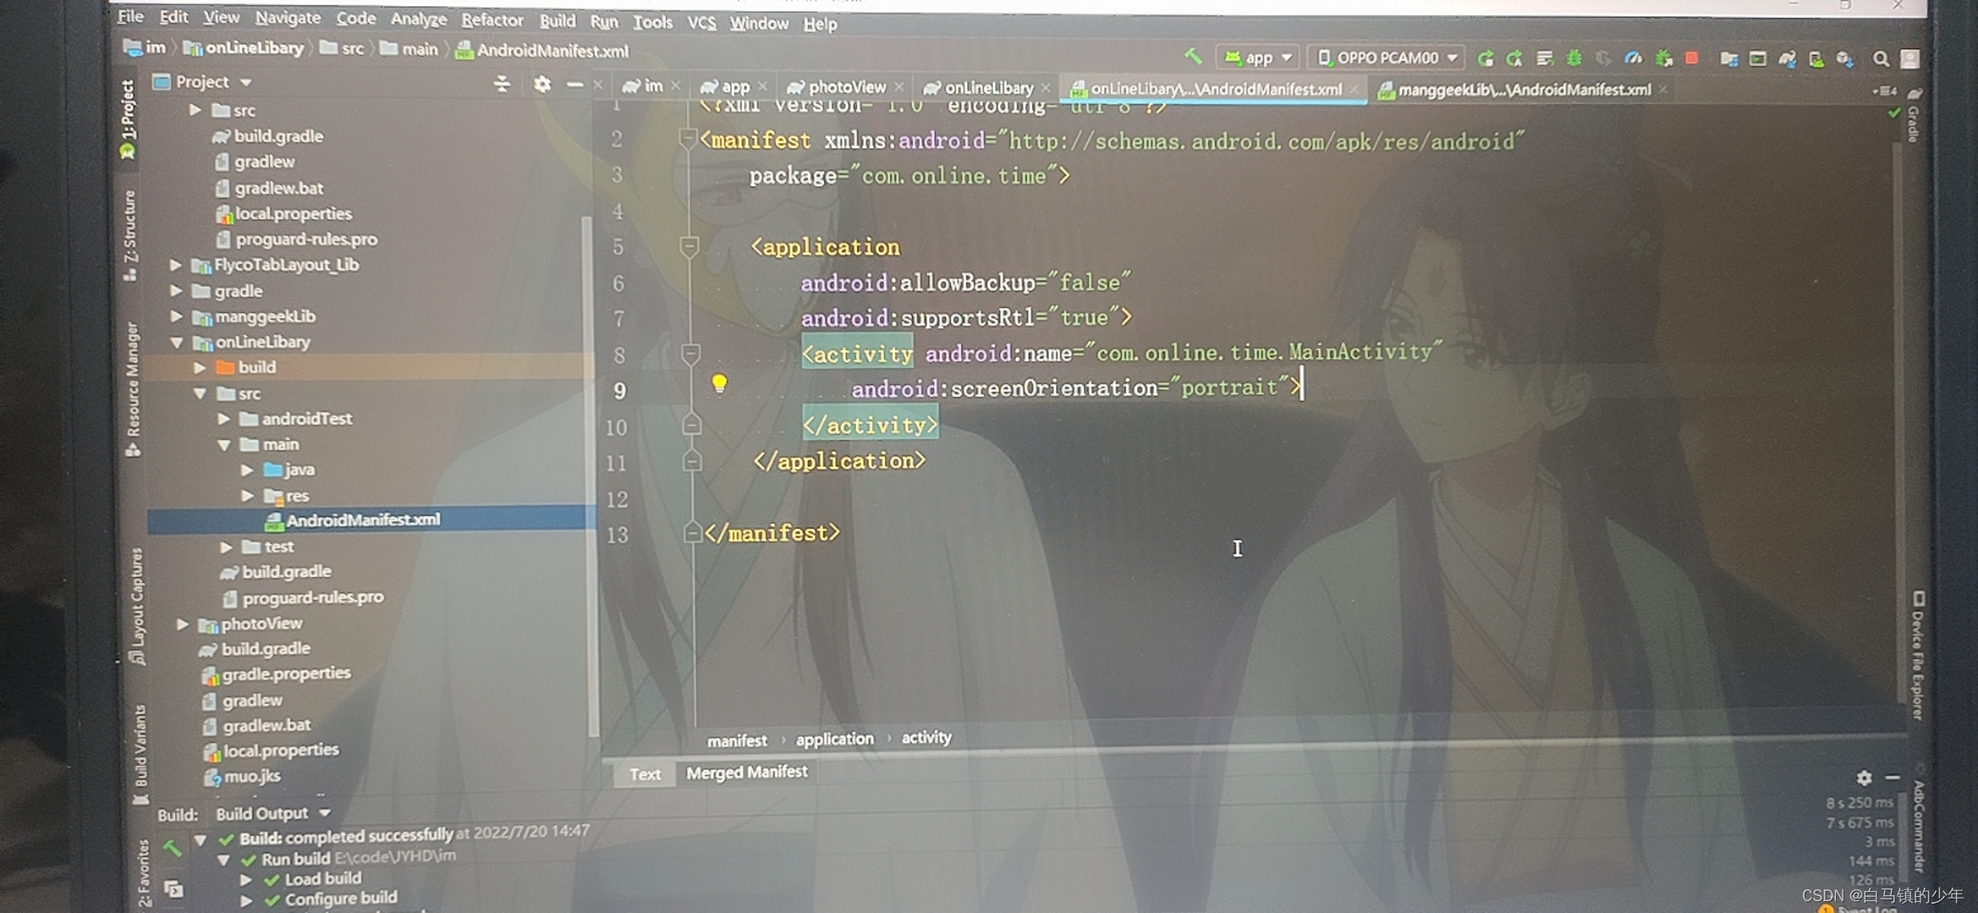This screenshot has height=913, width=1978.
Task: Open OPPO PCAM00 device dropdown
Action: tap(1385, 57)
